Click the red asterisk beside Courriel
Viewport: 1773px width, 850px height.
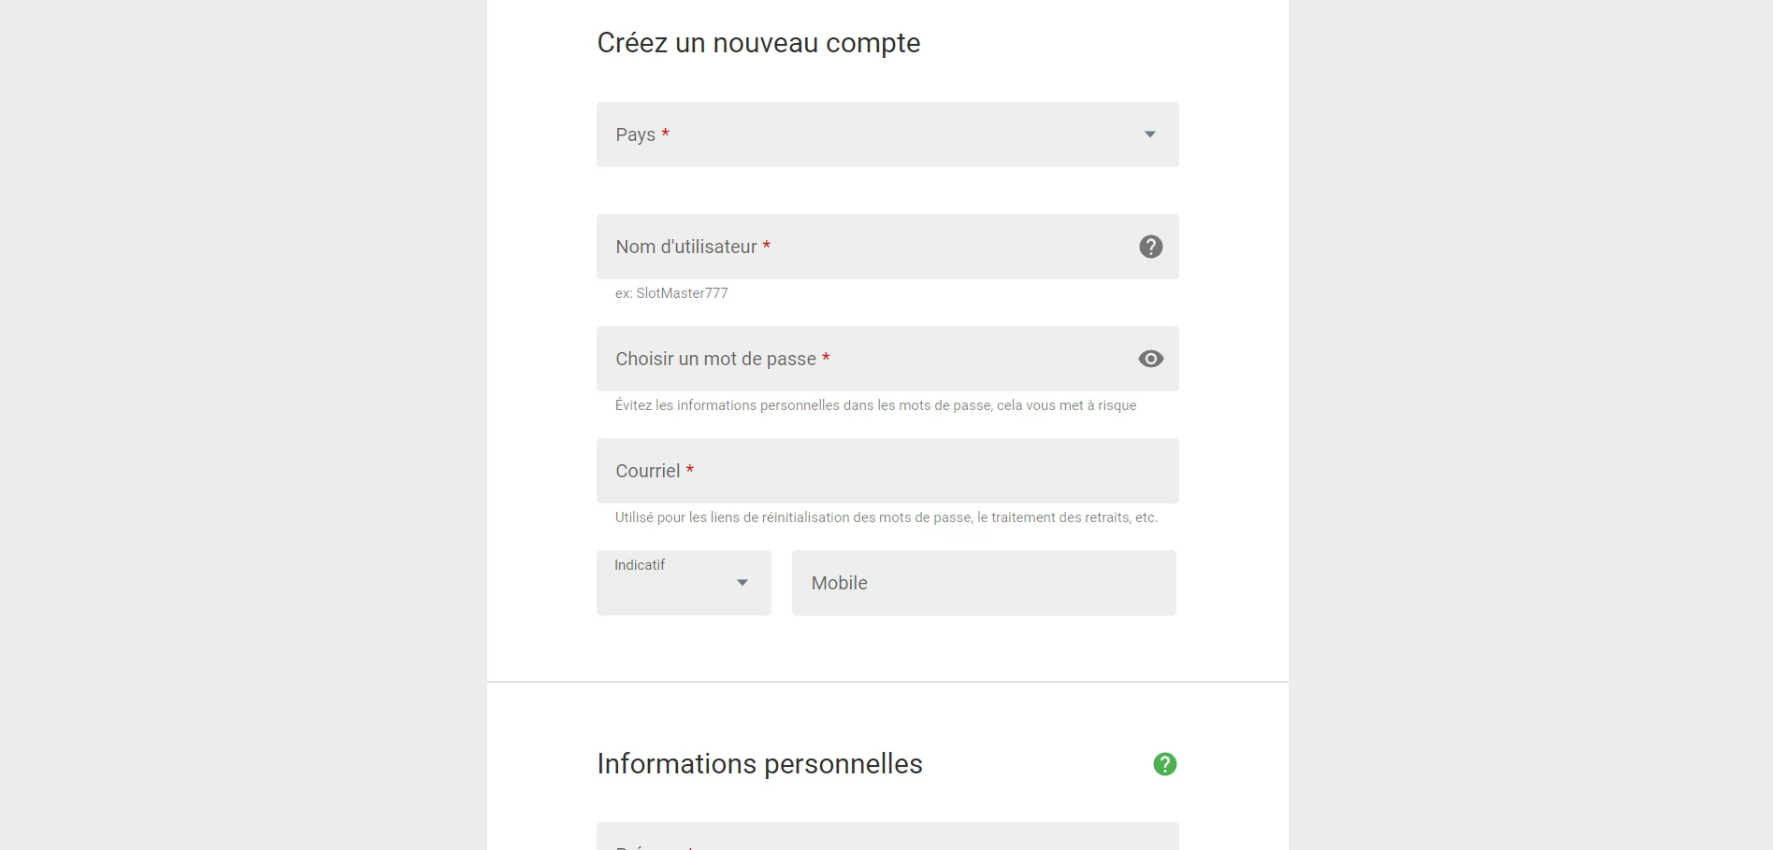click(690, 469)
